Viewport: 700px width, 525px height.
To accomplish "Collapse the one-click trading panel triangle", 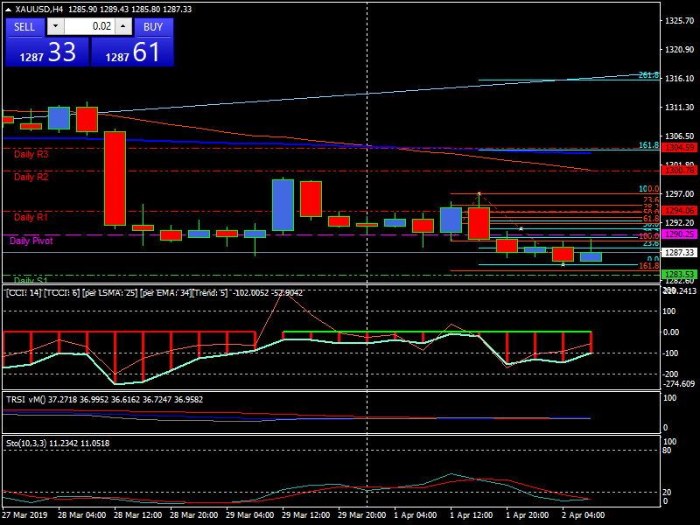I will (x=9, y=9).
